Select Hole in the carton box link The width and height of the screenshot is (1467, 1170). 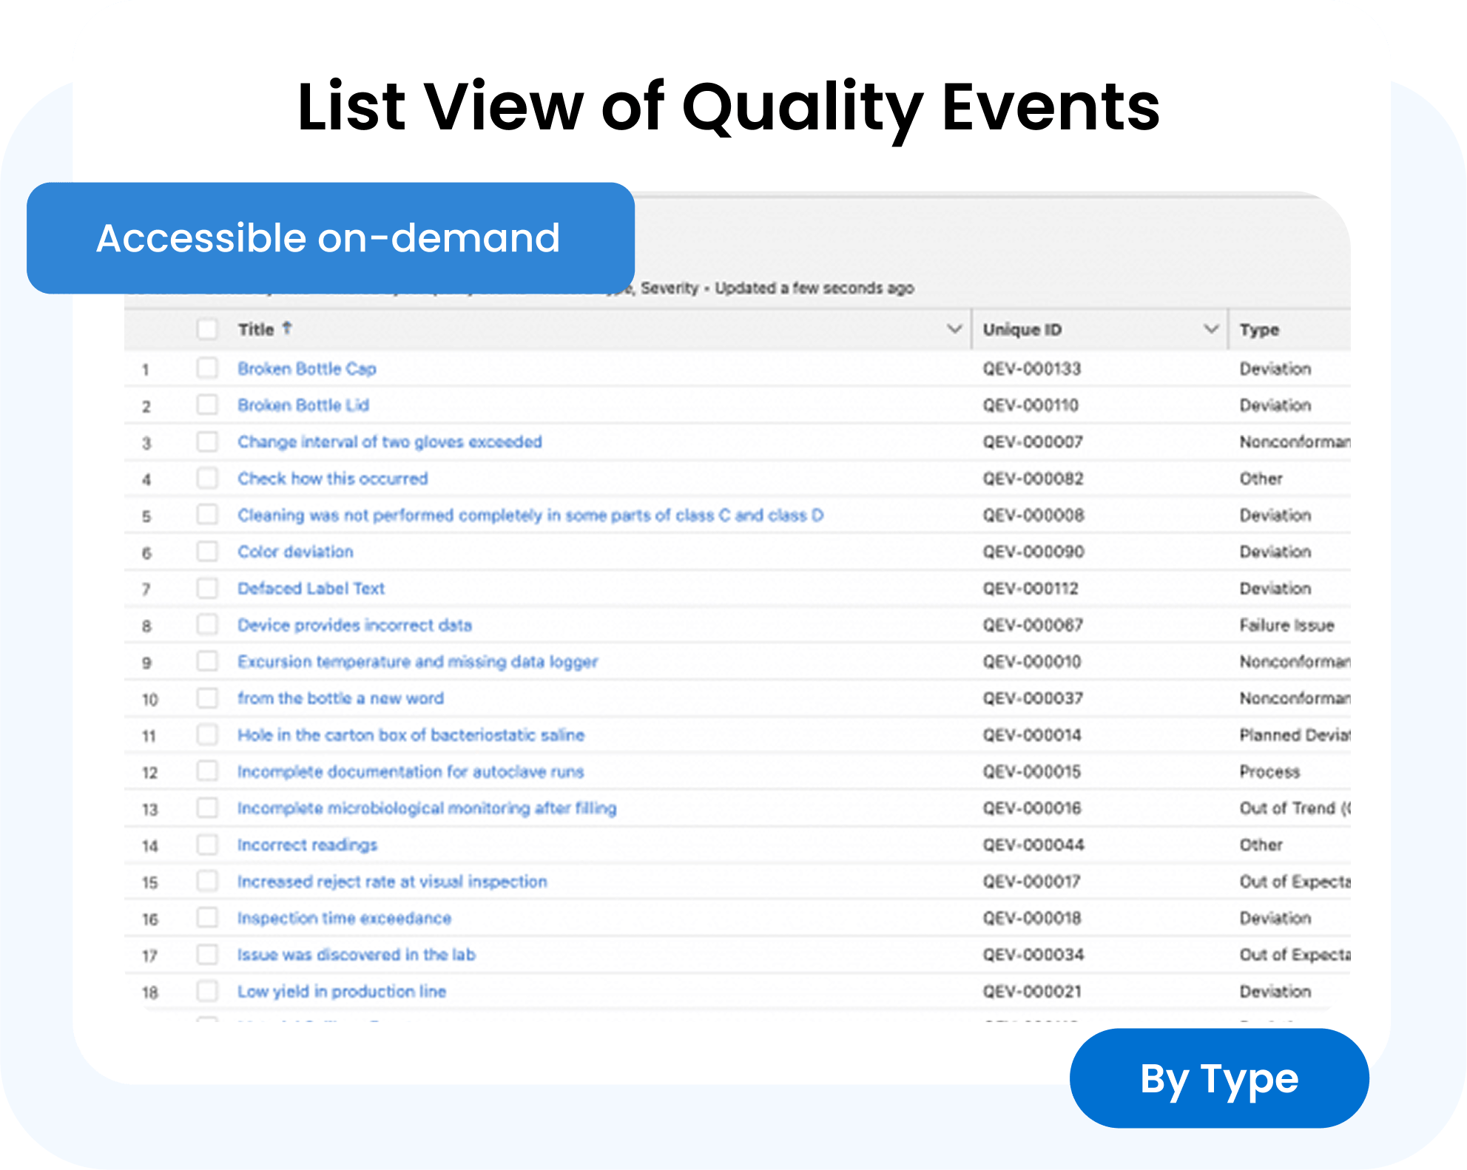[411, 734]
